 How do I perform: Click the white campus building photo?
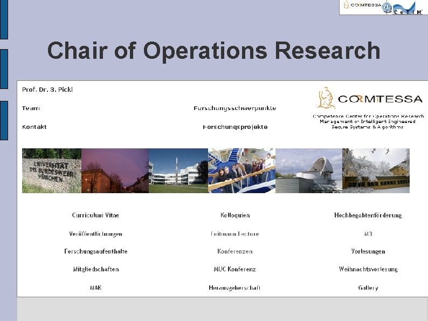(178, 170)
